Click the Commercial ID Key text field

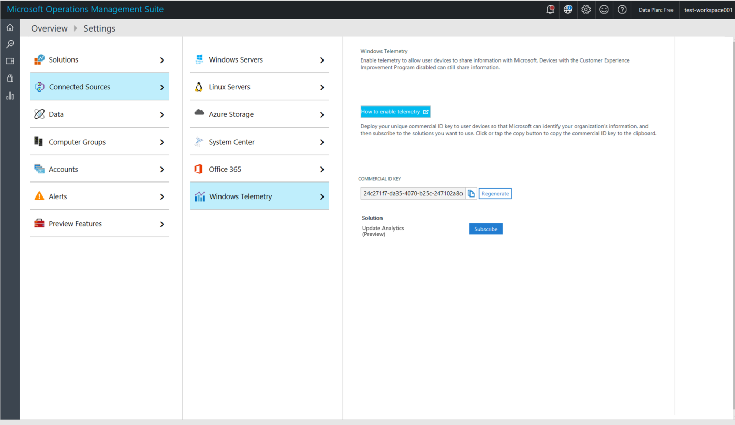413,194
